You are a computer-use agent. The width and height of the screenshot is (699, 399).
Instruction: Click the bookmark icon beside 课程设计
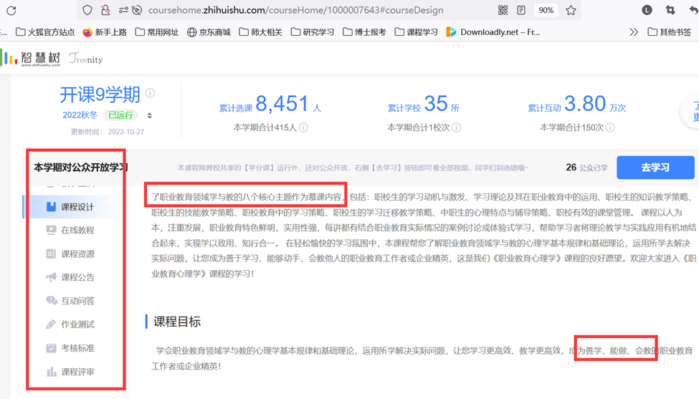[x=52, y=206]
